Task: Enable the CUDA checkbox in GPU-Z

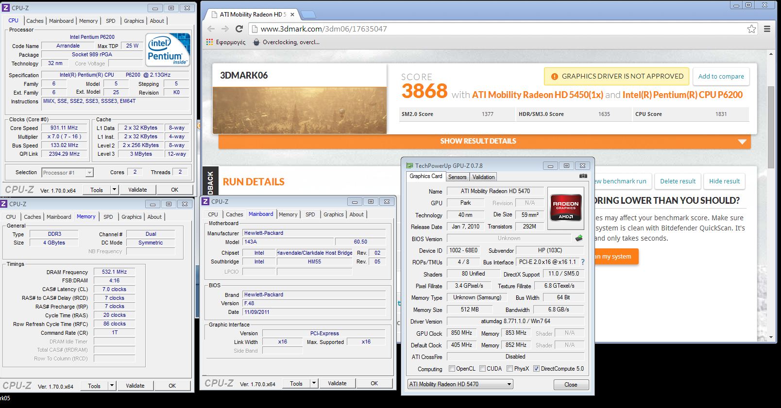Action: [x=483, y=369]
